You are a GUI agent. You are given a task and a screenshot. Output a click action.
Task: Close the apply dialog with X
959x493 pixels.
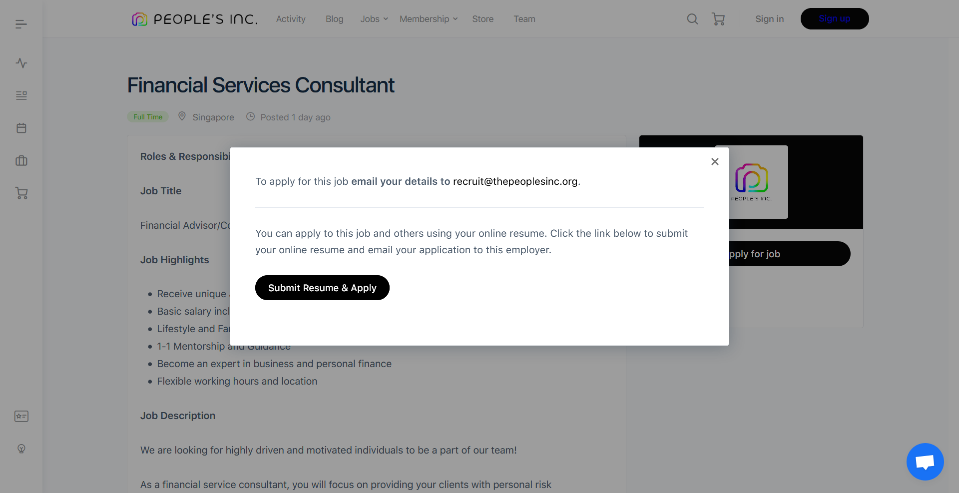(715, 161)
